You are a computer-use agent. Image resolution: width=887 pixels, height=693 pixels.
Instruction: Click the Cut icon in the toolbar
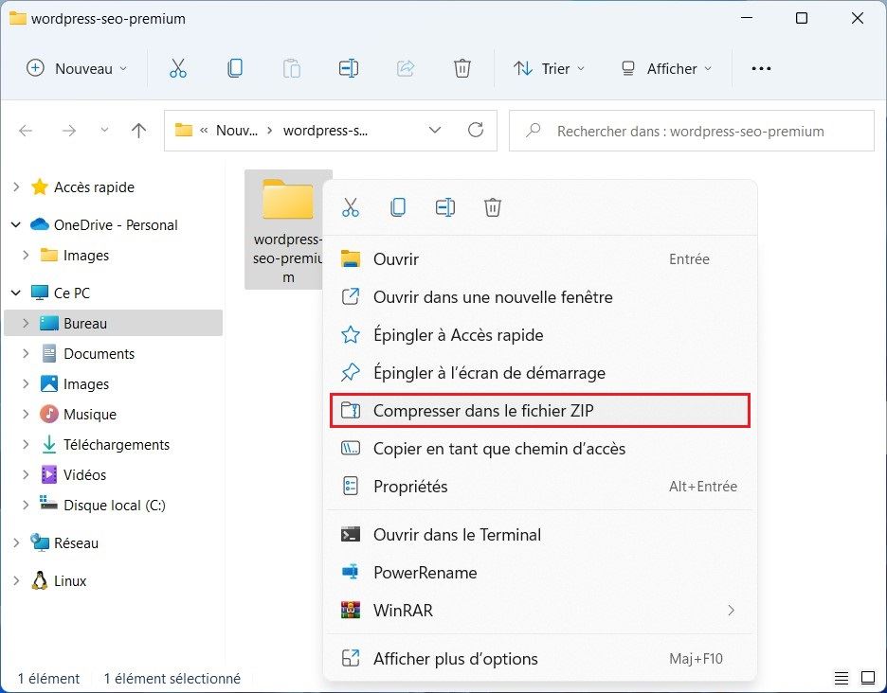coord(177,68)
